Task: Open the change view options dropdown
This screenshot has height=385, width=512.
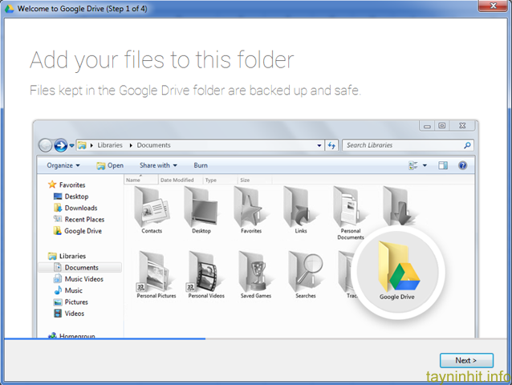Action: (418, 165)
